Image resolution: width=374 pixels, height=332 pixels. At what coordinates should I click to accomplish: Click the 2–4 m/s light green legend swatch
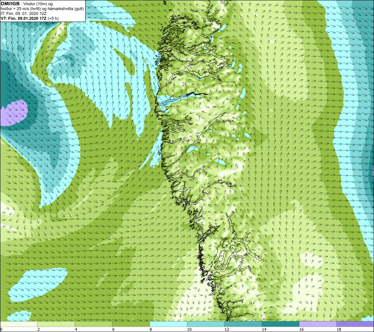[56, 324]
